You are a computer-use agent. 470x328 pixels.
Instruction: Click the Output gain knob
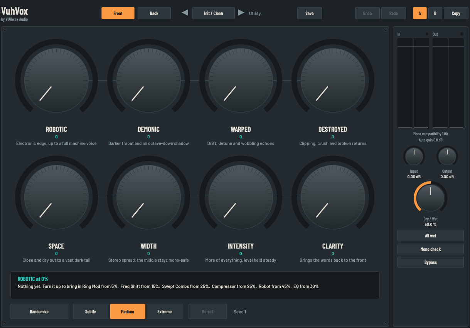coord(447,156)
